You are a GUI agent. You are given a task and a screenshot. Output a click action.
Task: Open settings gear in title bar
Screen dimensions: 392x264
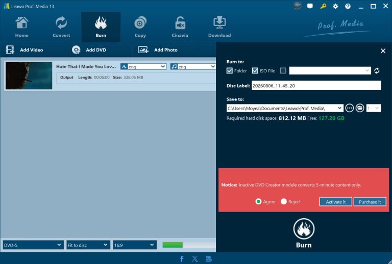335,6
